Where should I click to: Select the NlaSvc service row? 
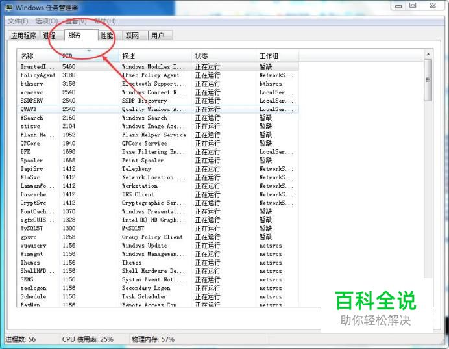point(158,177)
